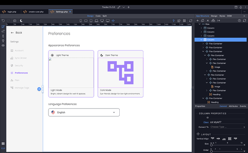248x153 pixels.
Task: Click the pencil icon beside Tracker Fx 3.0
Action: [119, 7]
